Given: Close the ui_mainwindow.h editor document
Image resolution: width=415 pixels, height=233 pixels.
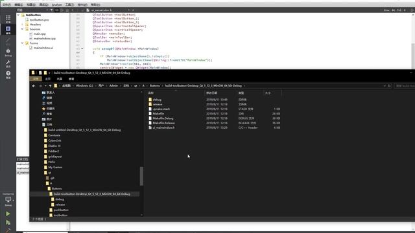Looking at the screenshot, I should coord(133,10).
